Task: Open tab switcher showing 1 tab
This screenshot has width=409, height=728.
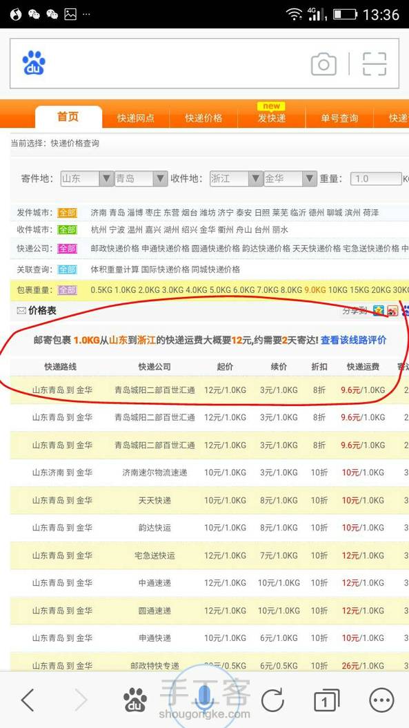Action: click(326, 700)
